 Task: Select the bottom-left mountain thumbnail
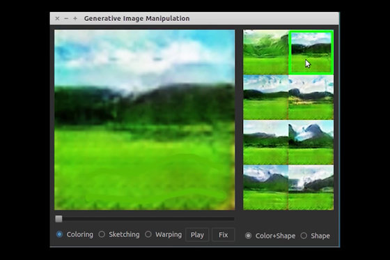pyautogui.click(x=265, y=188)
